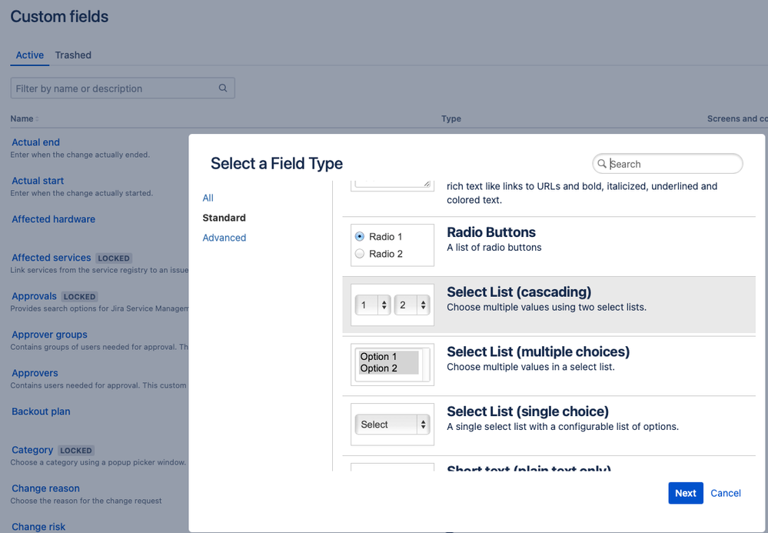768x533 pixels.
Task: Open the cascading preview dropdown labeled 2
Action: coord(412,305)
